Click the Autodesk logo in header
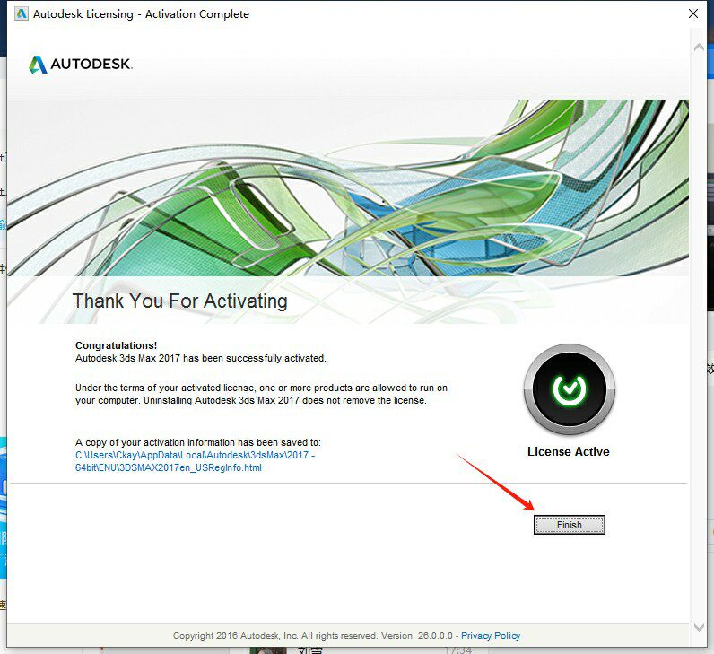Screen dimensions: 714x654 (81, 65)
